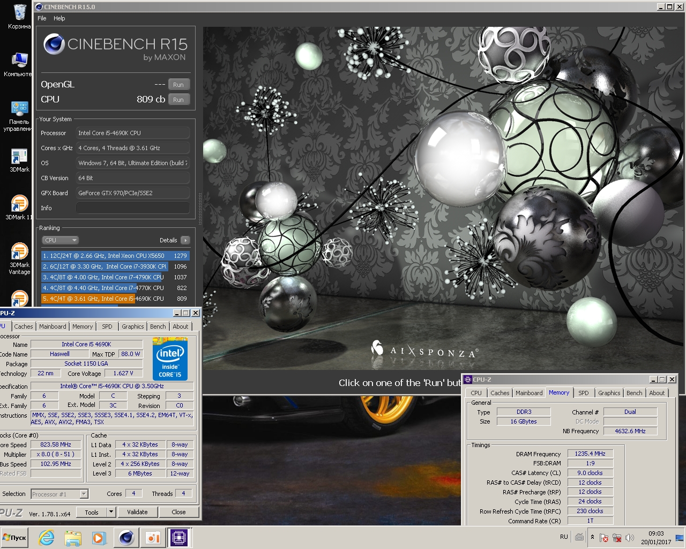Open Processor #1 selection dropdown

[59, 494]
